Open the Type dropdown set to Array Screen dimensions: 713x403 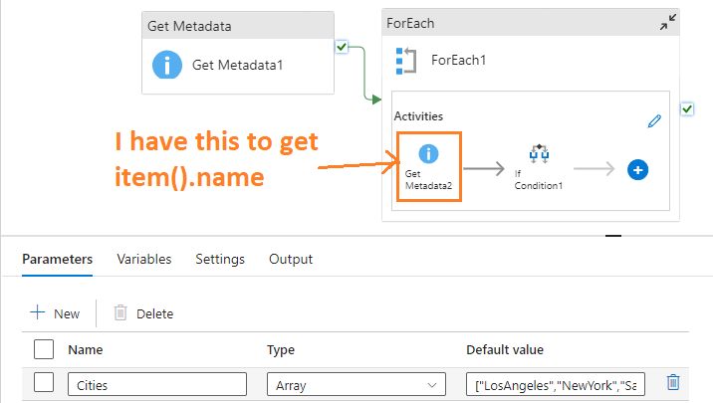356,383
